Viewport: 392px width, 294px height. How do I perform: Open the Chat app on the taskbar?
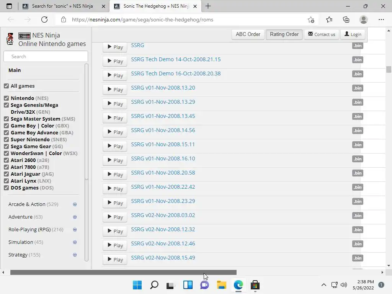point(204,285)
